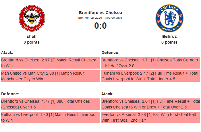
Task: Click the 0:0 match score
Action: (100, 26)
